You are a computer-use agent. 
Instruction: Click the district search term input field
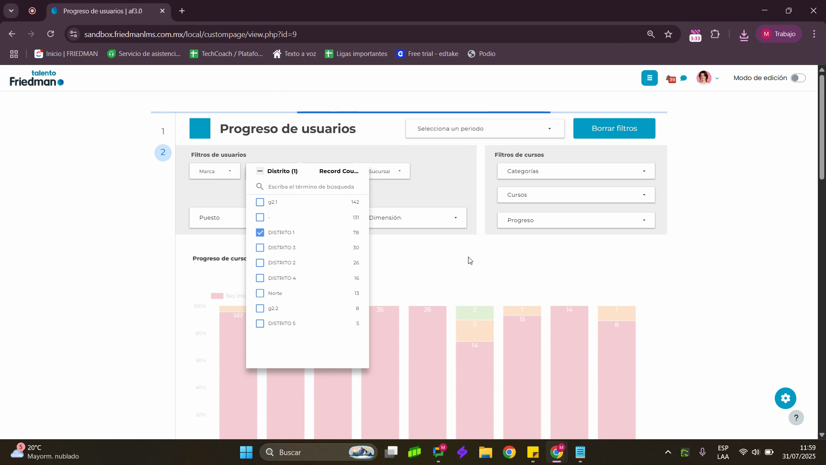(x=311, y=187)
